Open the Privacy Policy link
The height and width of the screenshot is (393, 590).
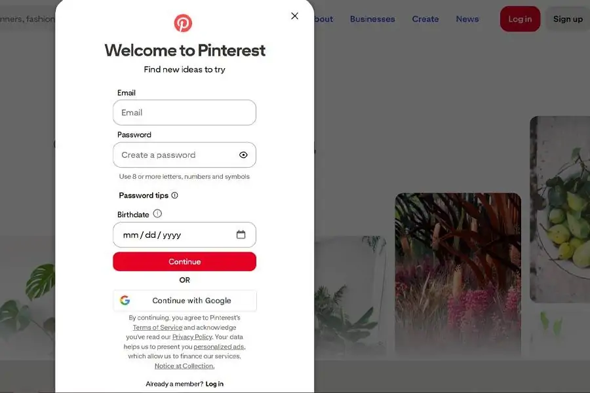click(x=192, y=337)
